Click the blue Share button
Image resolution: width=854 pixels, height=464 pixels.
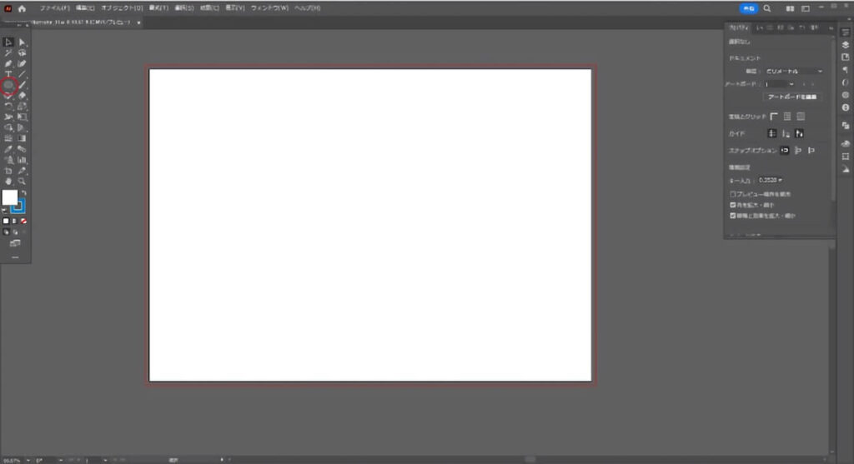pyautogui.click(x=749, y=8)
